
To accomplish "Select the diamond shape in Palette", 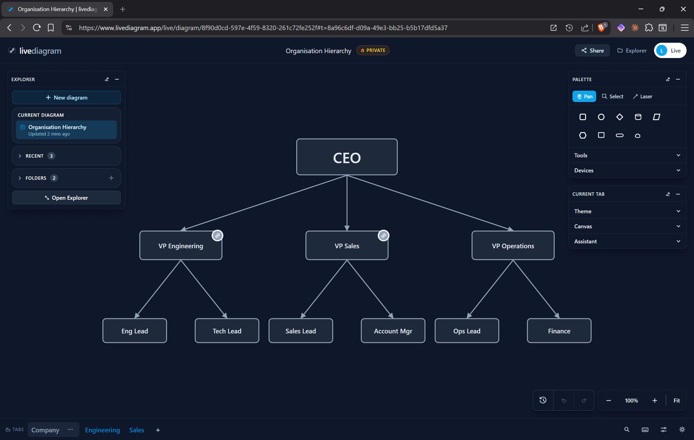I will (x=620, y=117).
